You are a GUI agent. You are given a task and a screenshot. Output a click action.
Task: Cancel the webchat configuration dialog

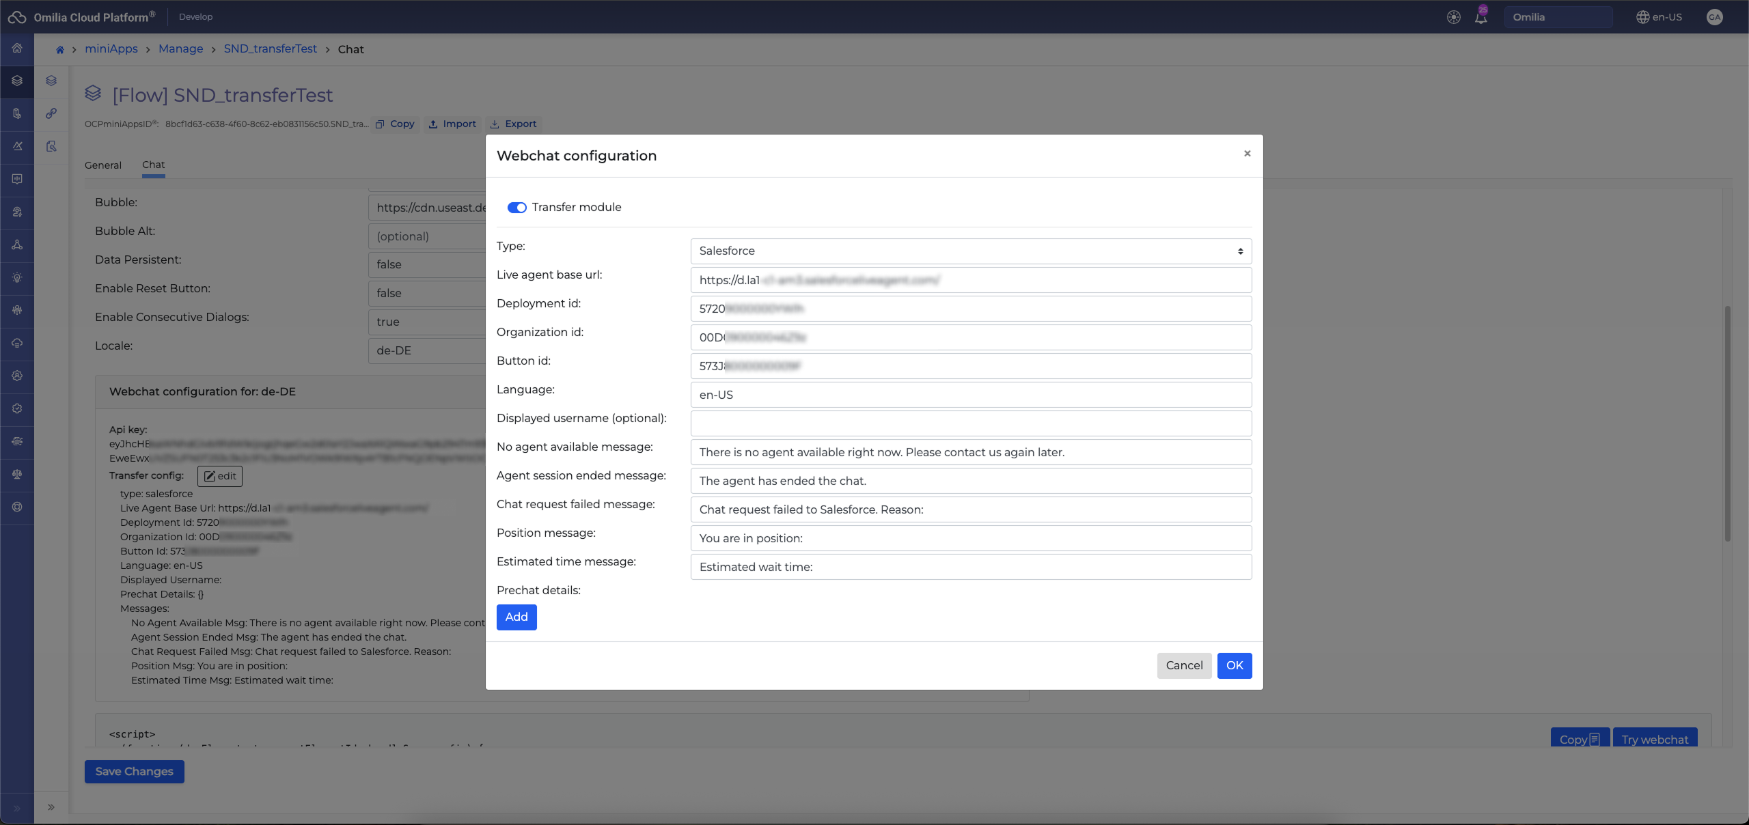click(1184, 665)
